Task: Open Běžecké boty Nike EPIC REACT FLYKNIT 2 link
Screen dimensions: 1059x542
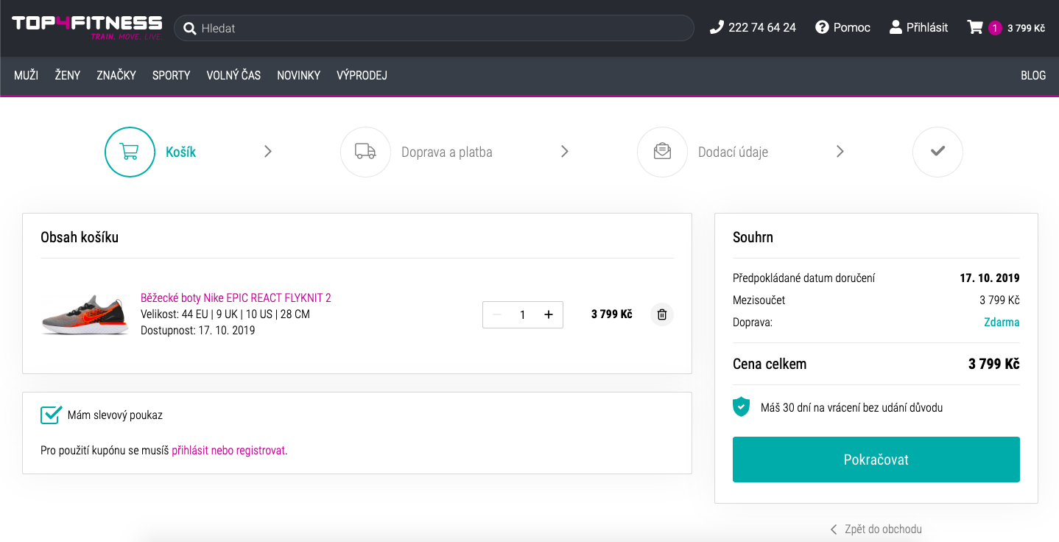Action: (236, 298)
